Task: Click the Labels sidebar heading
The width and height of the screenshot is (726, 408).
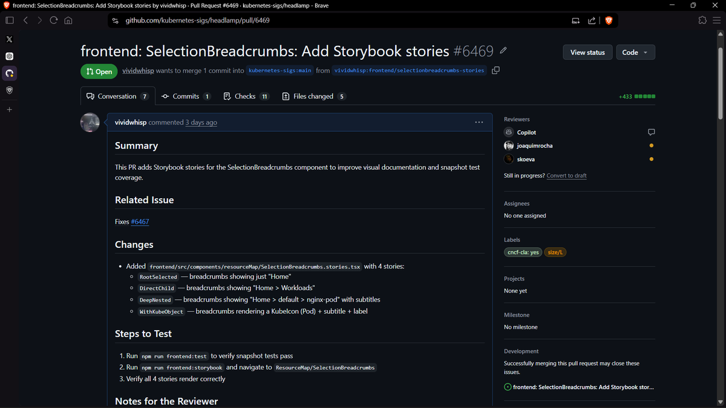Action: (512, 240)
